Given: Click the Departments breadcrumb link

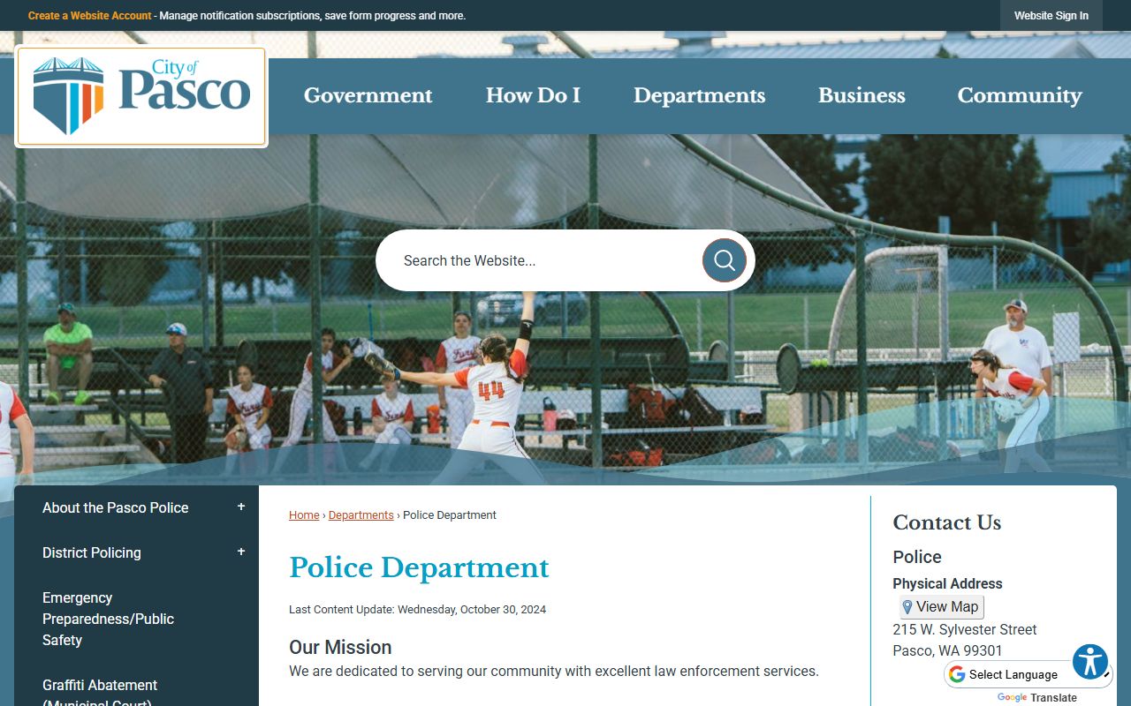Looking at the screenshot, I should click(x=361, y=515).
